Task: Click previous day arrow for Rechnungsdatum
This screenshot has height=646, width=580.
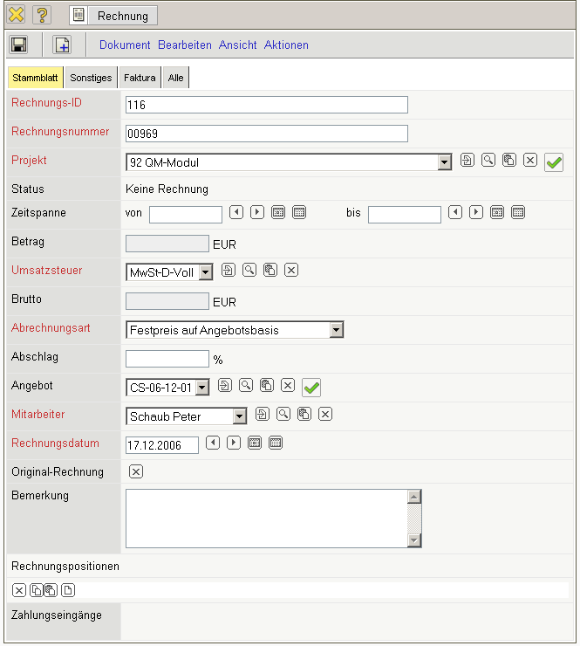Action: pos(213,443)
